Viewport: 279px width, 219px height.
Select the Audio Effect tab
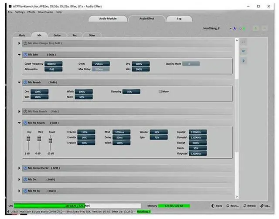point(146,19)
